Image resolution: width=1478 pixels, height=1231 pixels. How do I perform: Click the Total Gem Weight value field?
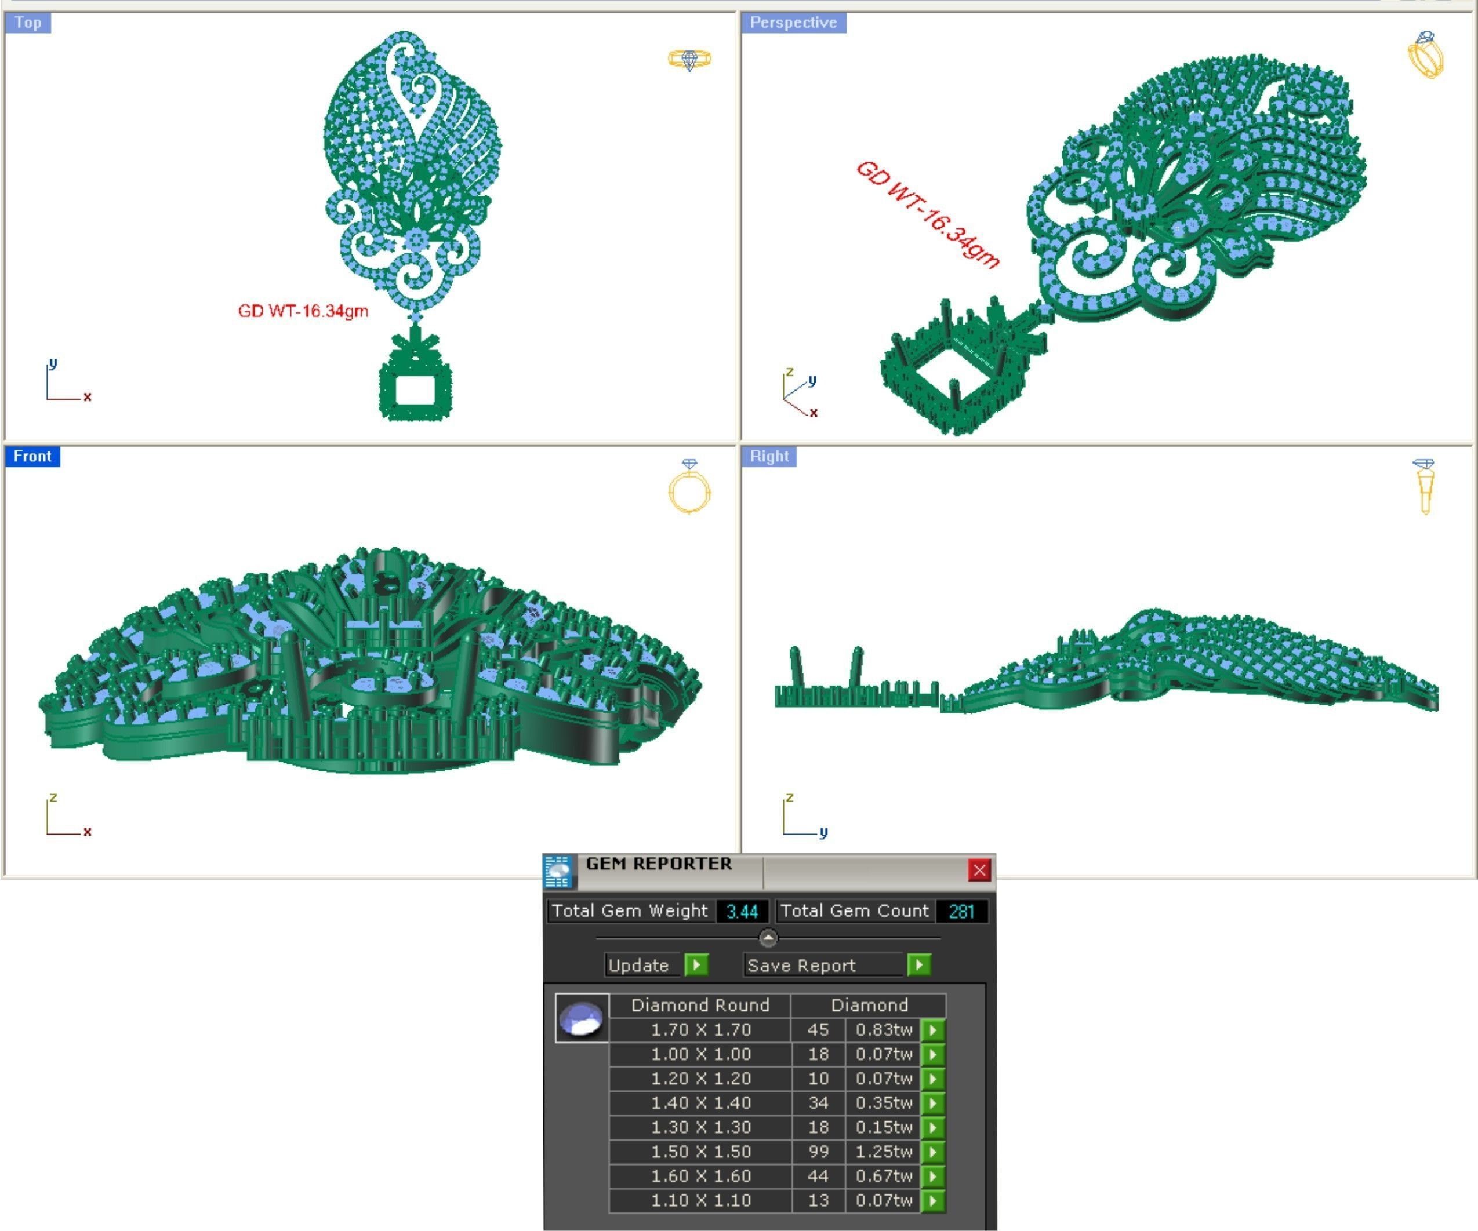[x=742, y=912]
